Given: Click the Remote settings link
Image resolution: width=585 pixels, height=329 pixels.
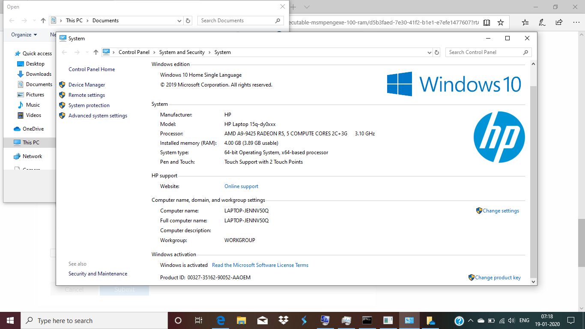Looking at the screenshot, I should click(87, 95).
